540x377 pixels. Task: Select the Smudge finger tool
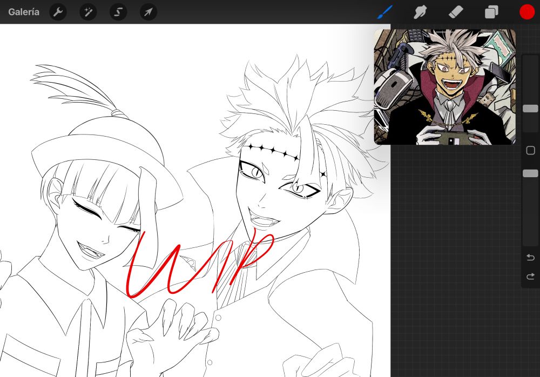(420, 12)
